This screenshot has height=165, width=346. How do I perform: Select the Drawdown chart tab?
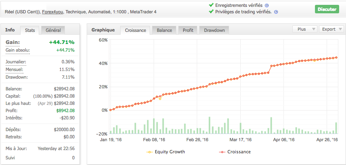214,30
